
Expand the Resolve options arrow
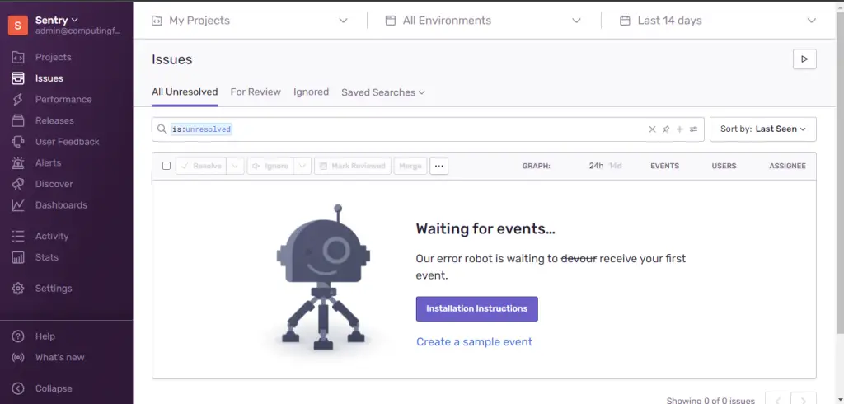click(x=235, y=166)
